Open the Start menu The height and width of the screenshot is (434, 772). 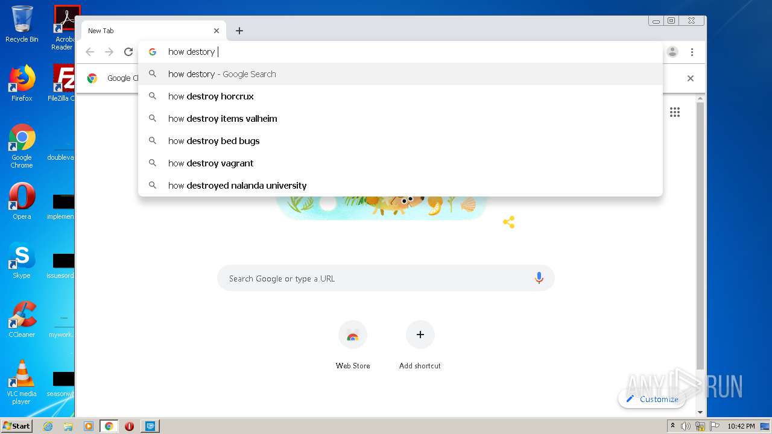[16, 426]
